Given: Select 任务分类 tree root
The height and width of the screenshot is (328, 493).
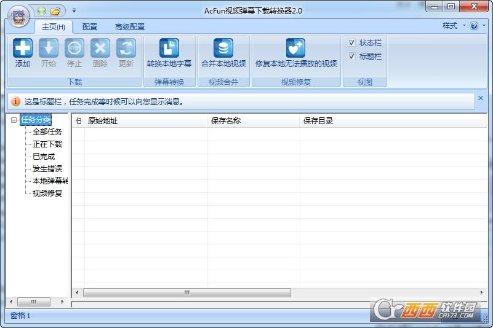Looking at the screenshot, I should pos(36,120).
